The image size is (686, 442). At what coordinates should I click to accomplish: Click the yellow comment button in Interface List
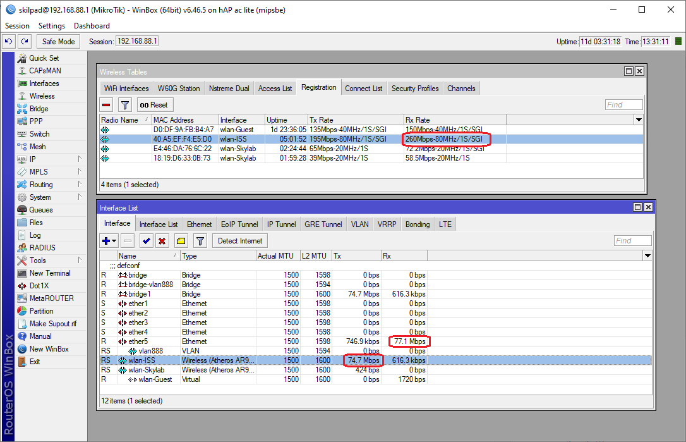[181, 241]
